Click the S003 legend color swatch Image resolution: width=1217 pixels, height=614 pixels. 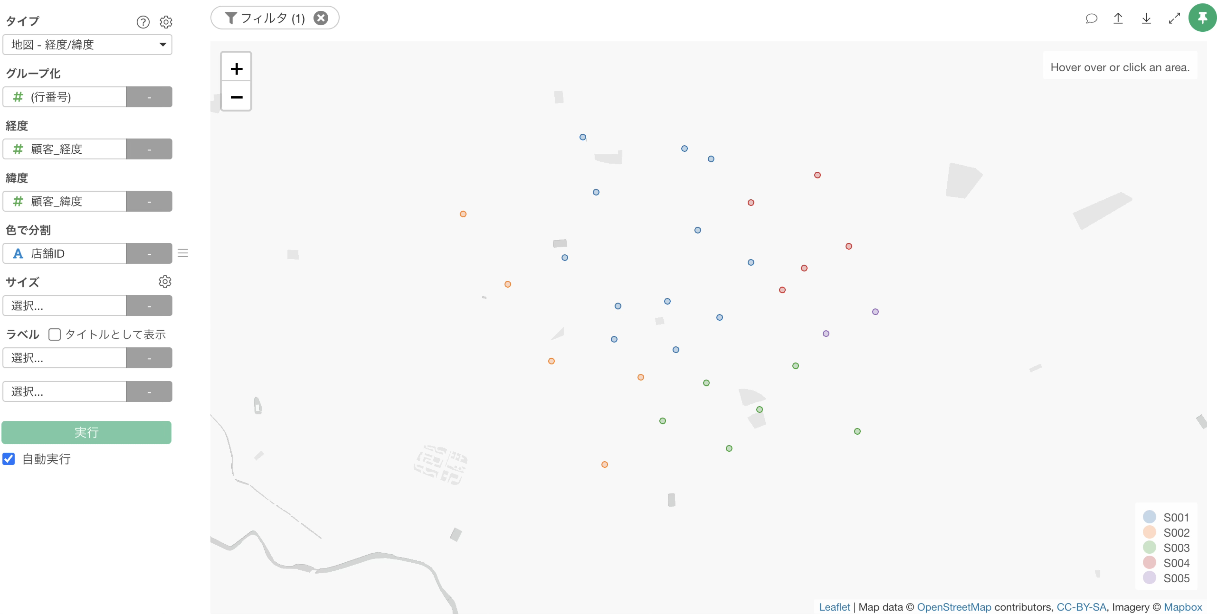click(1149, 547)
